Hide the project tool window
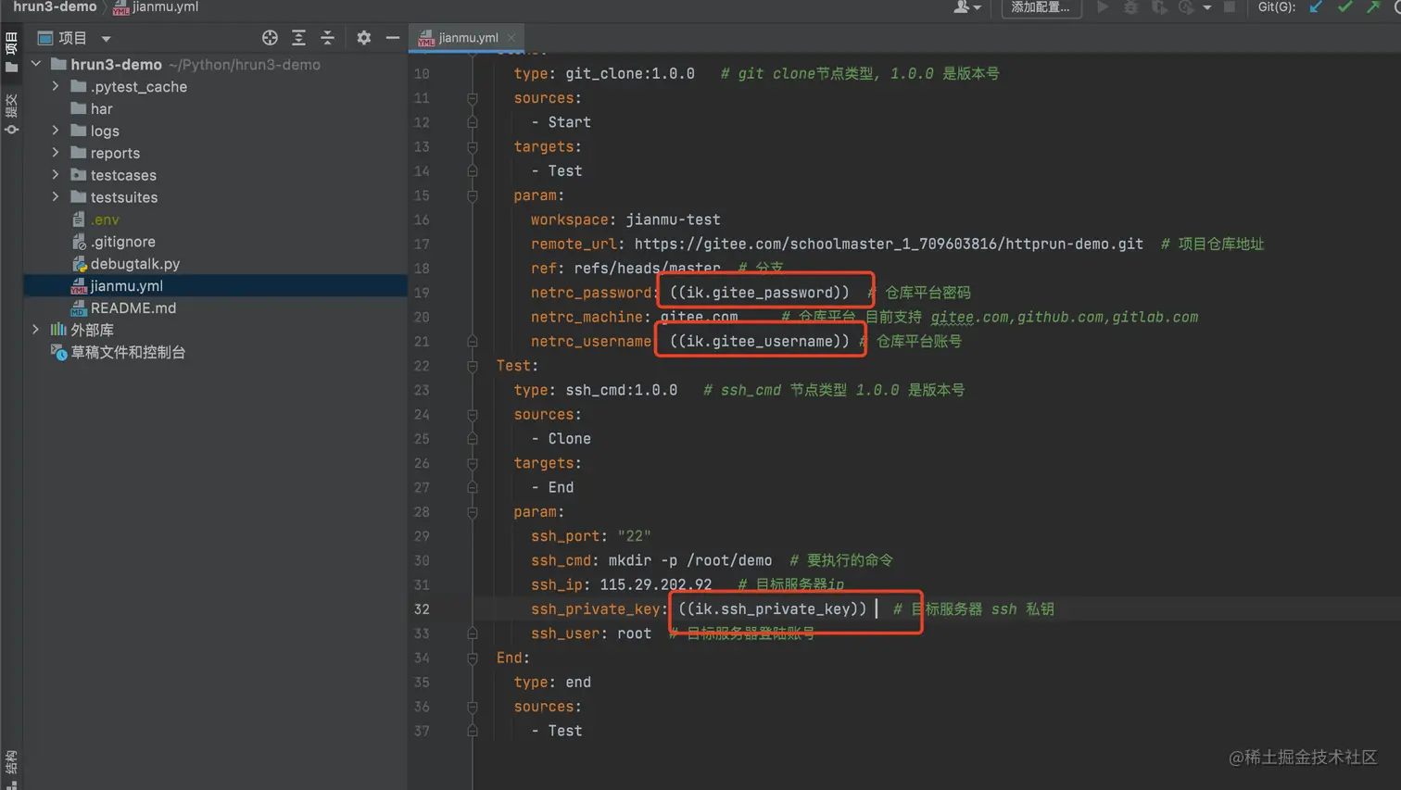Viewport: 1401px width, 790px height. 393,38
